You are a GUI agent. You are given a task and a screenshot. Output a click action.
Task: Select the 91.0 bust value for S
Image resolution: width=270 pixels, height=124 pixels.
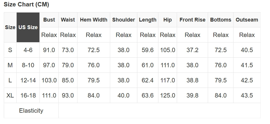[49, 50]
